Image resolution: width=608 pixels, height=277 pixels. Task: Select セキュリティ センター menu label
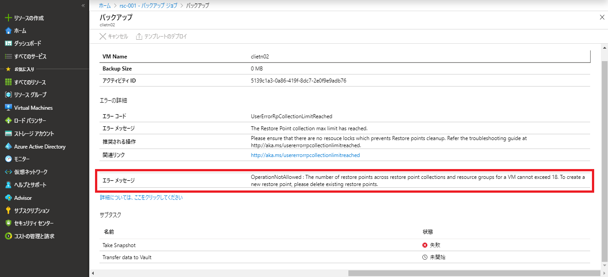(34, 223)
